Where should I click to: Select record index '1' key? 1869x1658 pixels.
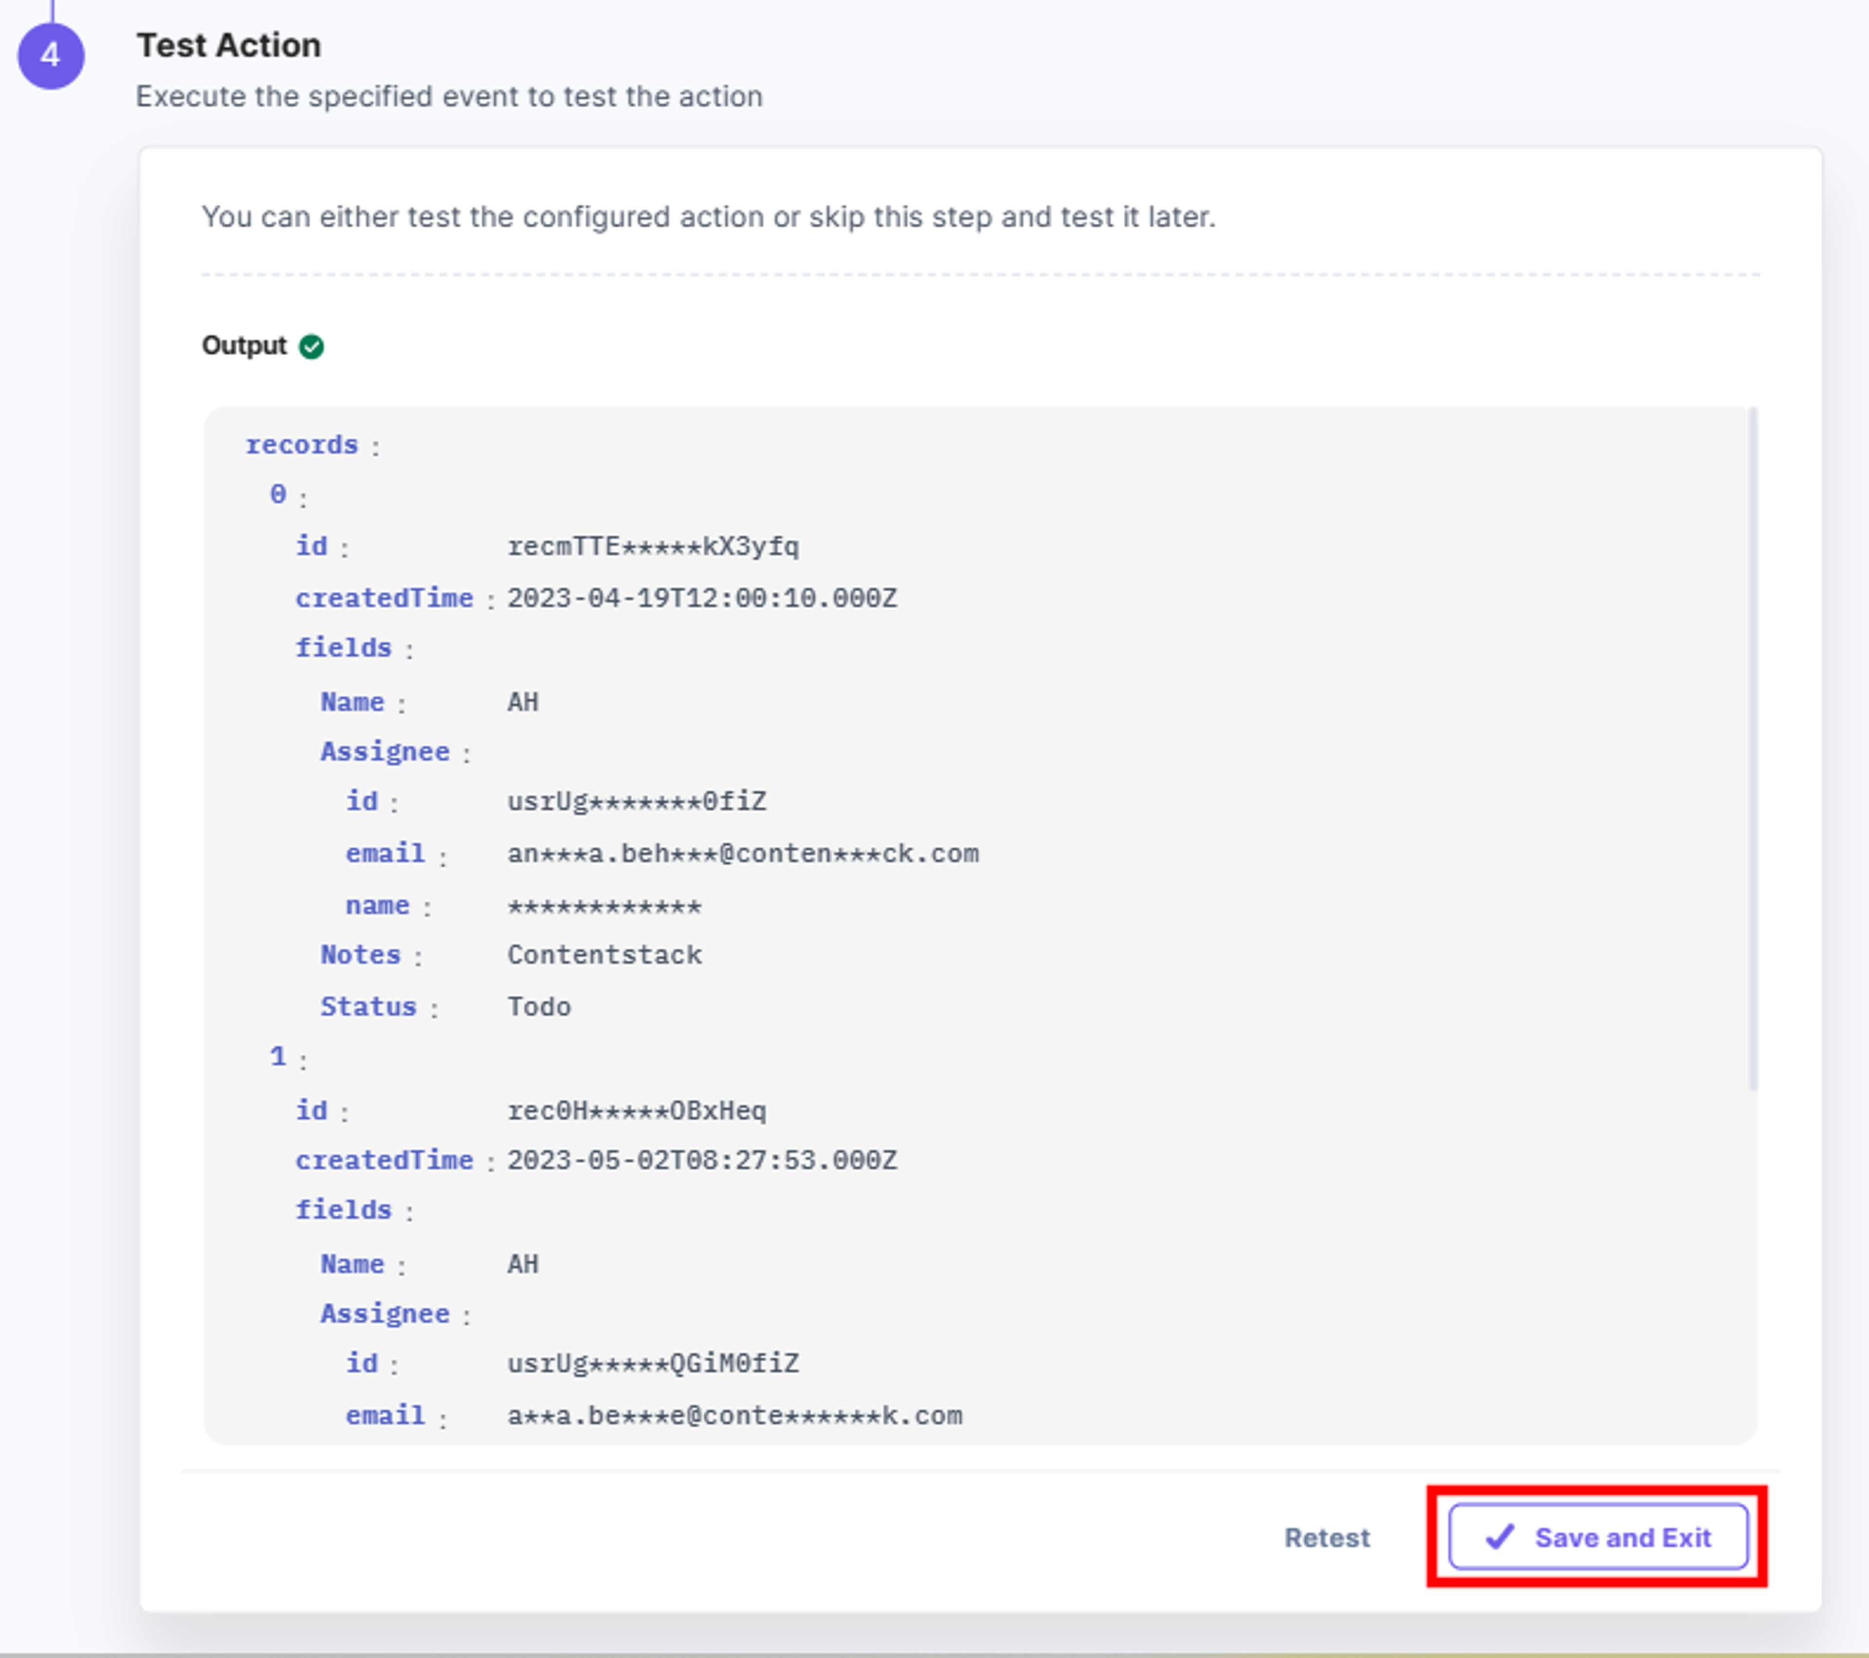pyautogui.click(x=278, y=1057)
